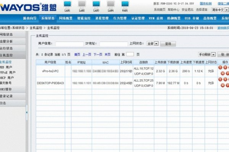Click the vPro-hx2-PC host name cell

point(50,71)
